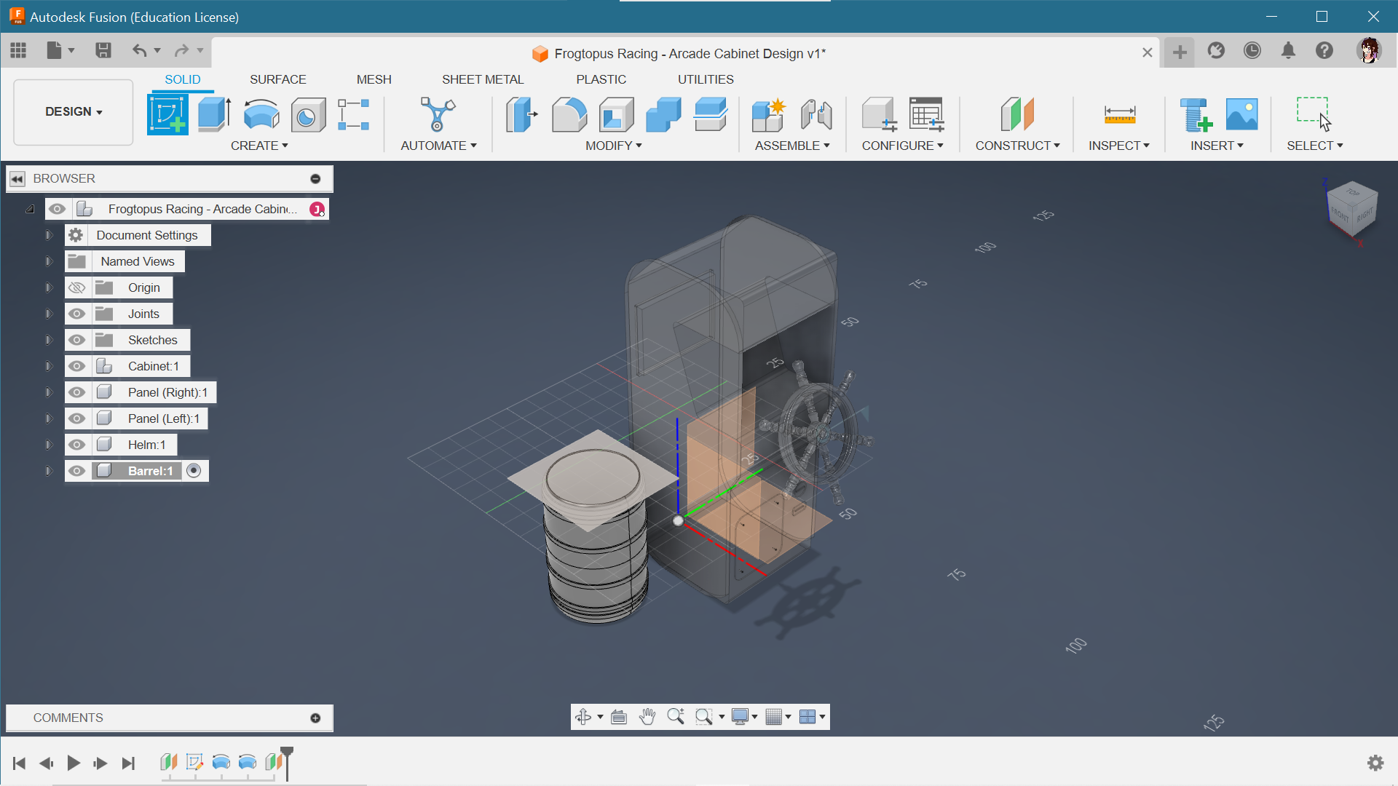Toggle visibility of Helm:1 component
This screenshot has width=1398, height=786.
pos(76,445)
